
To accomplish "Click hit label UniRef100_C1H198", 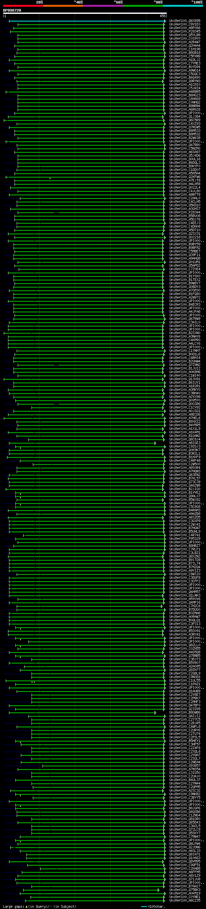I will [185, 49].
